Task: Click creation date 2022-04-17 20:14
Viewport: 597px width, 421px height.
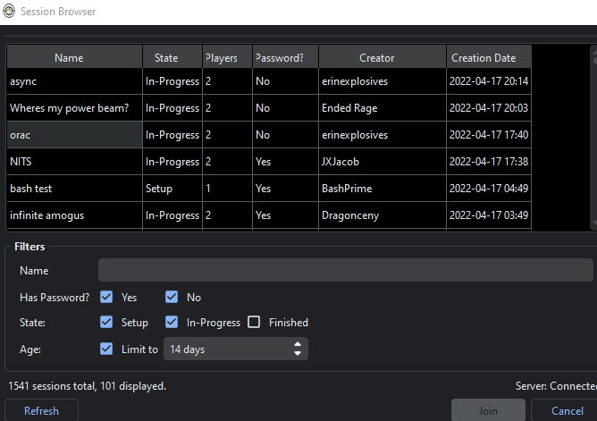Action: click(489, 81)
